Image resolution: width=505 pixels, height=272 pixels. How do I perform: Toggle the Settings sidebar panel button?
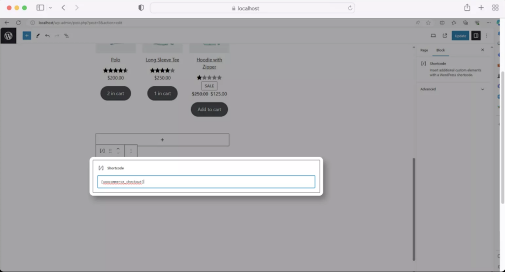[x=476, y=36]
